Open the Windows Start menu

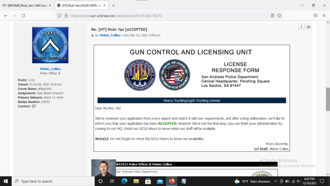pyautogui.click(x=6, y=181)
